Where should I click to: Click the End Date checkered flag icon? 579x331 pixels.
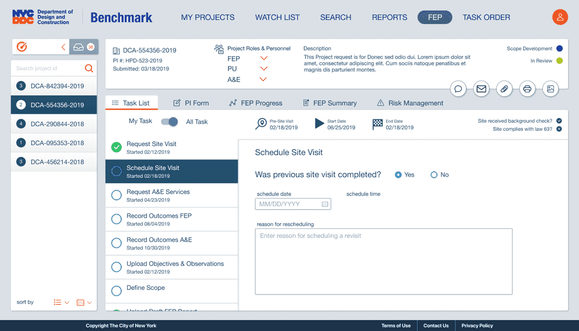(x=377, y=125)
